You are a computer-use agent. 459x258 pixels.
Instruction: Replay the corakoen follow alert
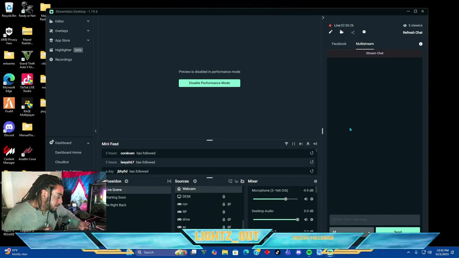[312, 153]
